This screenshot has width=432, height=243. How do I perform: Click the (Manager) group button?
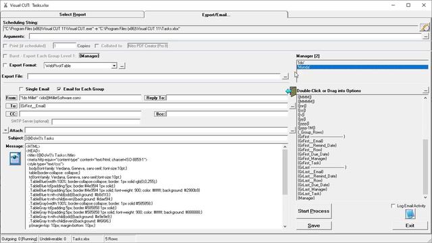coord(89,56)
